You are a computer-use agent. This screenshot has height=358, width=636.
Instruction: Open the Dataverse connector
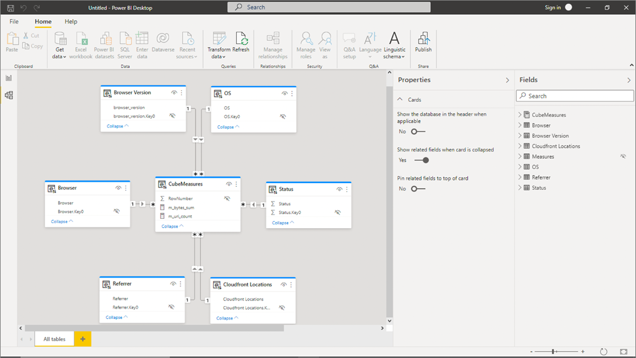[163, 42]
